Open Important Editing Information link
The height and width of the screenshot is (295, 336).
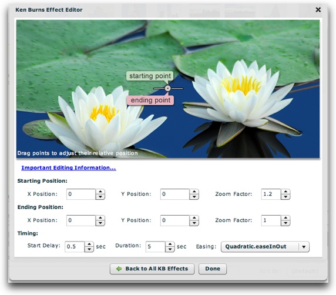click(x=69, y=167)
